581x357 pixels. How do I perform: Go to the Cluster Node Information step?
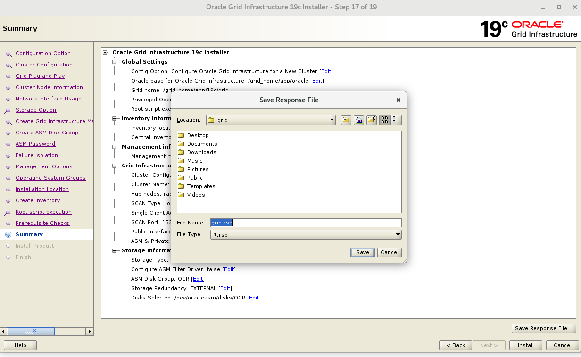click(49, 87)
